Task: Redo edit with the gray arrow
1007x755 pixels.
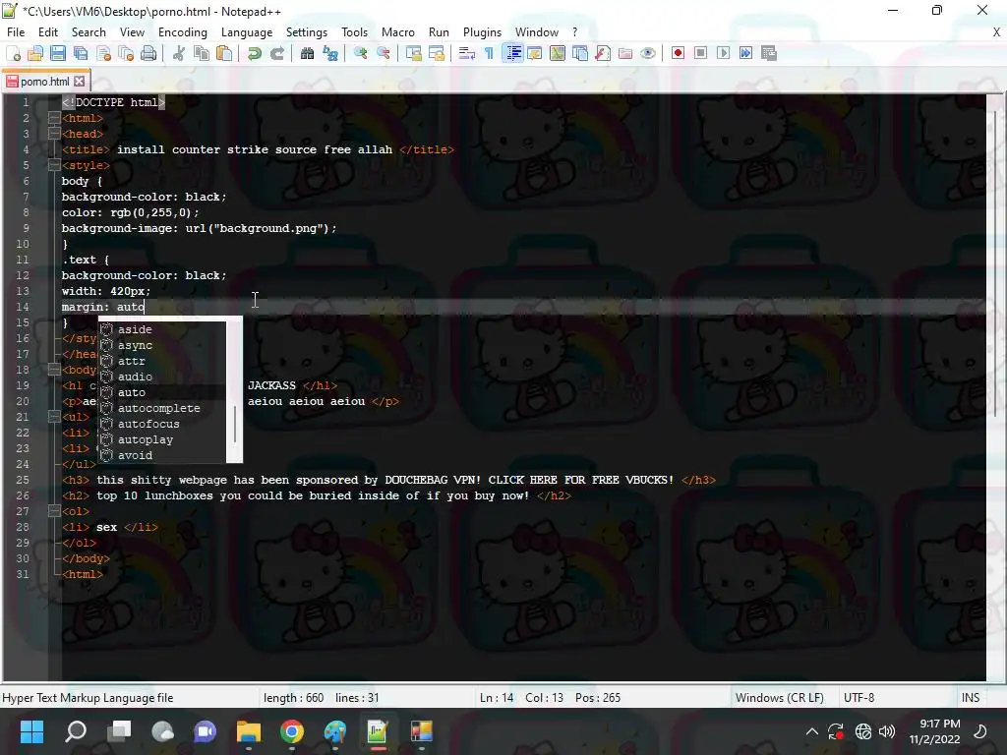Action: 276,53
